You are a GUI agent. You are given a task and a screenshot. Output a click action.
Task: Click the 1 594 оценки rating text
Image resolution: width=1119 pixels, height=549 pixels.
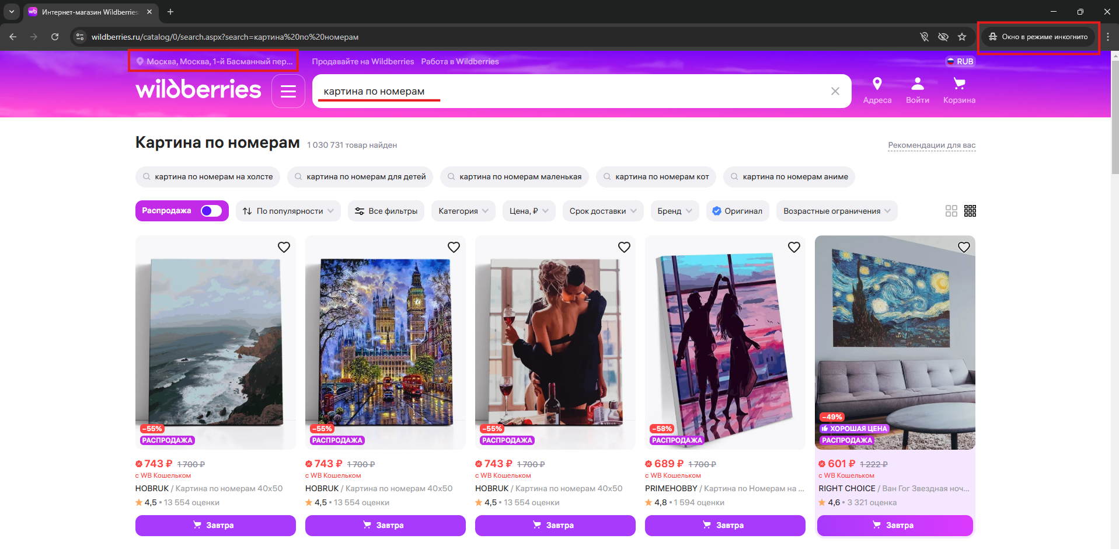[699, 502]
